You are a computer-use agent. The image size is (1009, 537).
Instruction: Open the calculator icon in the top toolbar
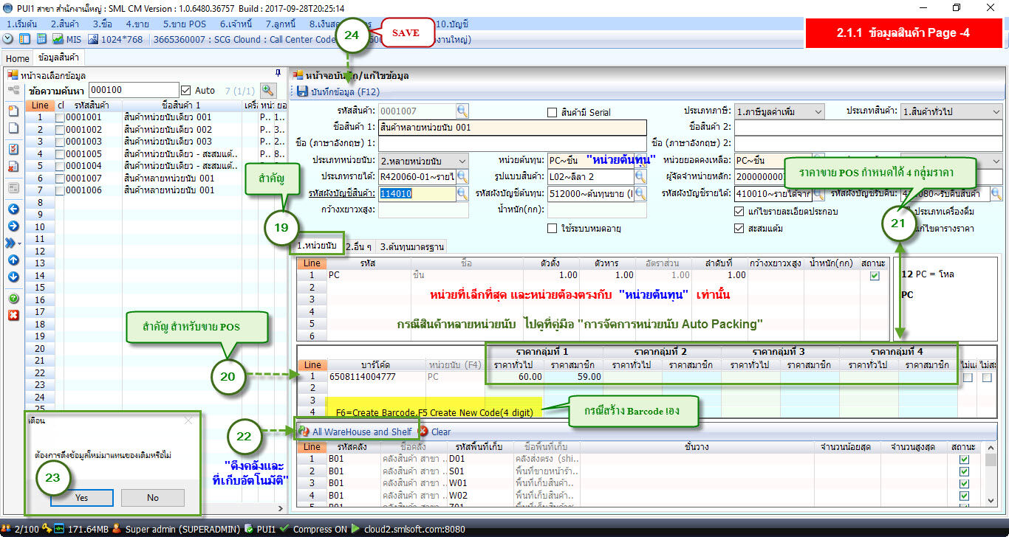pos(41,39)
